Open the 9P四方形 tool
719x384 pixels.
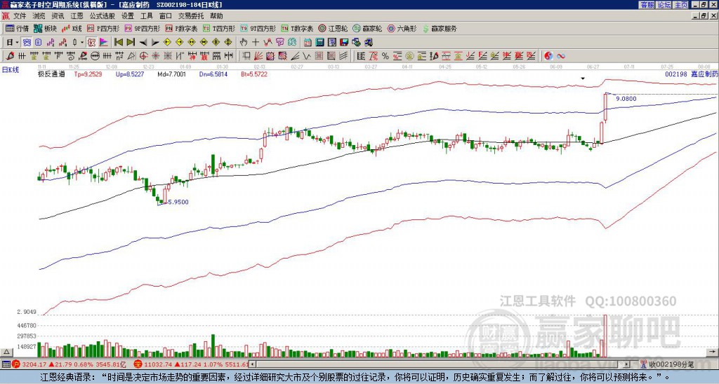[142, 28]
